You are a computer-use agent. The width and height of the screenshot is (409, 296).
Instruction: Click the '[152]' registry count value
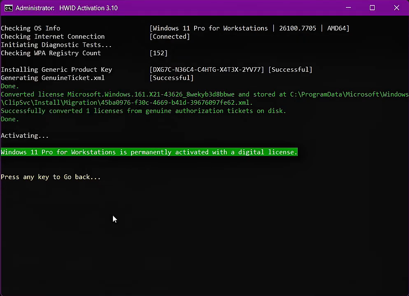pyautogui.click(x=159, y=53)
